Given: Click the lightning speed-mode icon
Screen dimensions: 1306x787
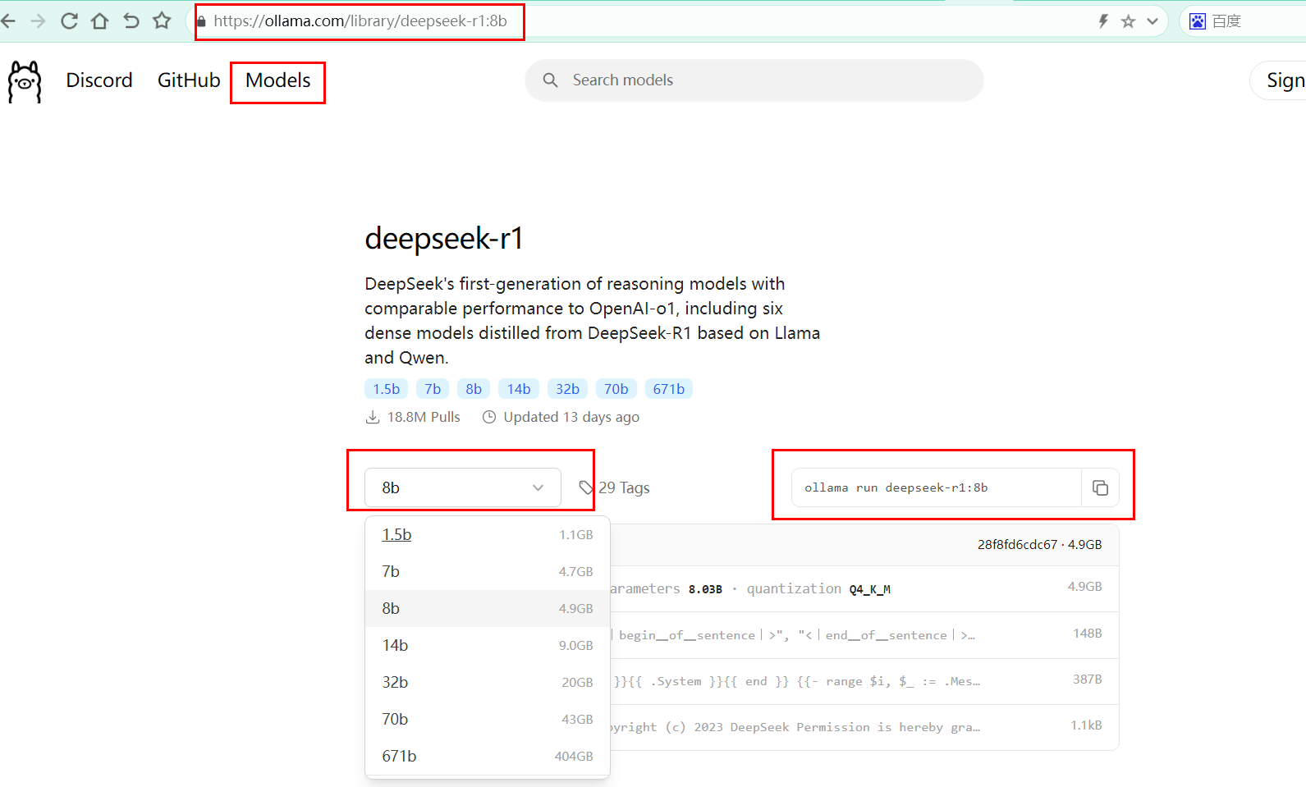Looking at the screenshot, I should (1103, 21).
